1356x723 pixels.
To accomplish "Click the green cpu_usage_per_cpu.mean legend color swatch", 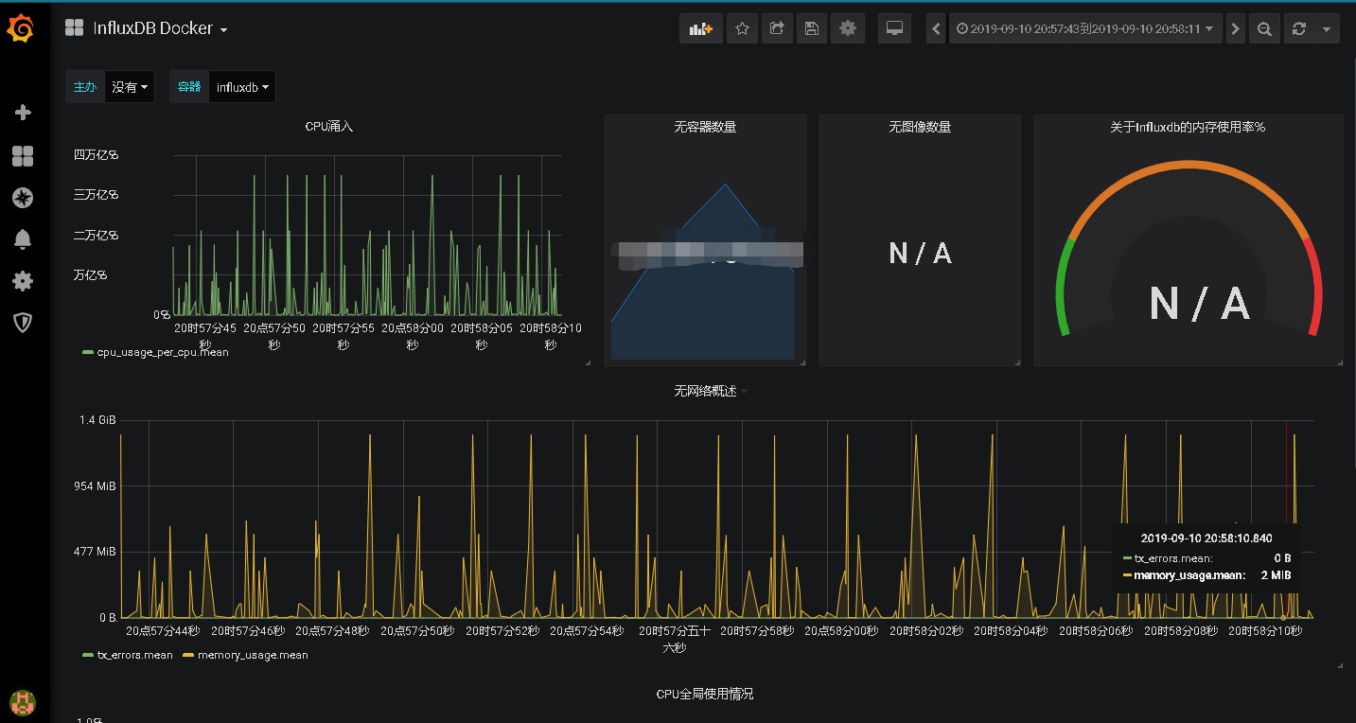I will (88, 352).
